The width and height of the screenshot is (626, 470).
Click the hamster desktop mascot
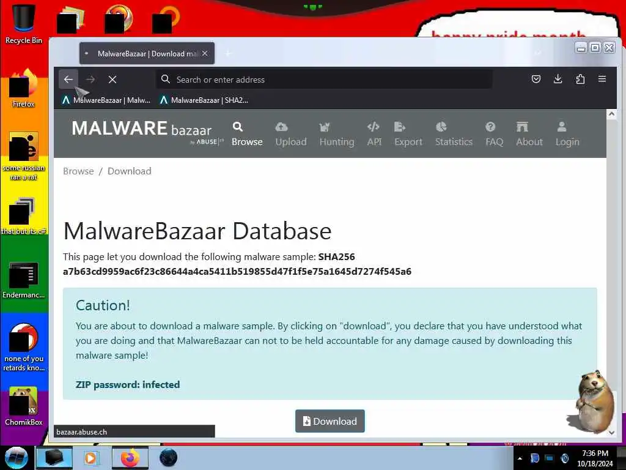[x=591, y=401]
